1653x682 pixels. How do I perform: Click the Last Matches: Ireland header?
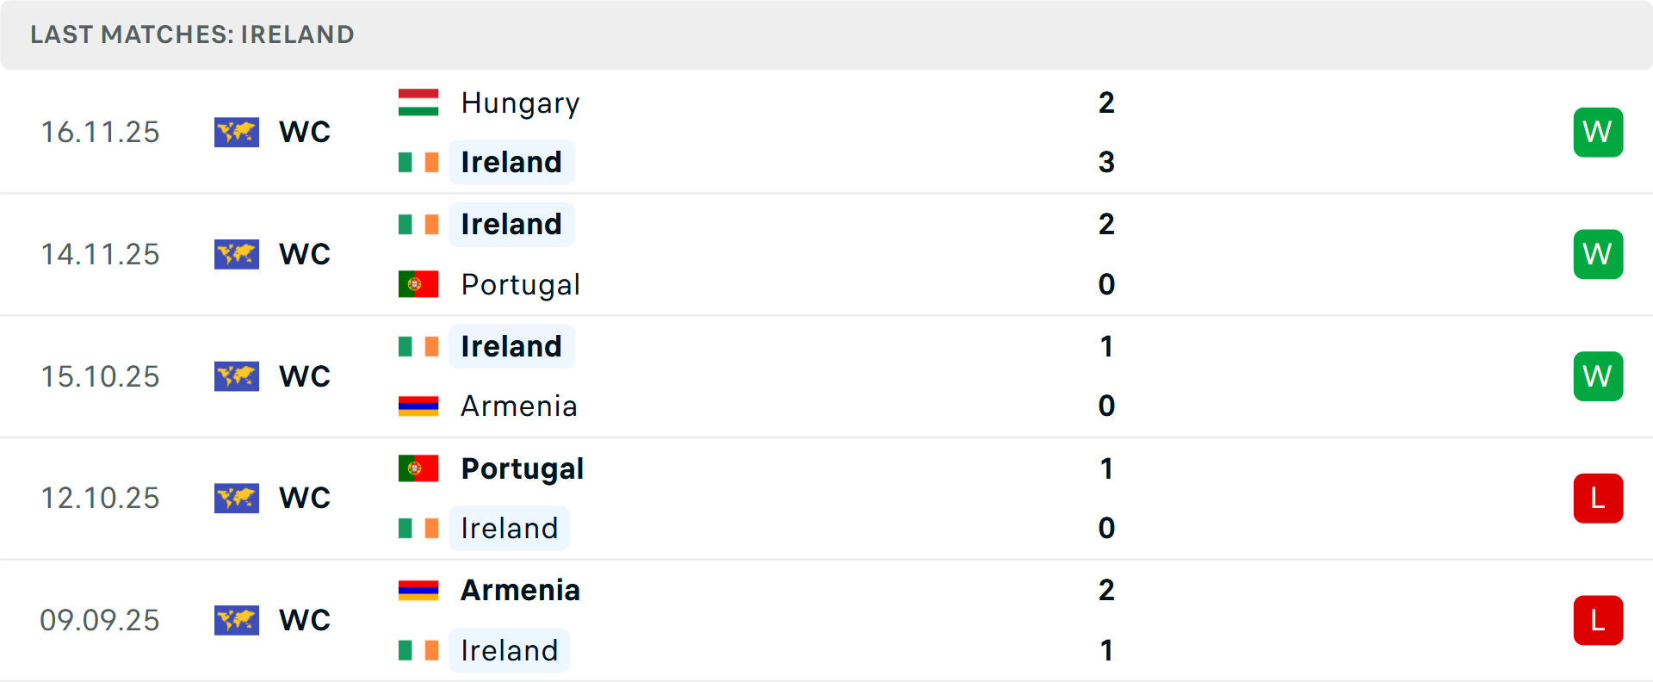pyautogui.click(x=192, y=34)
